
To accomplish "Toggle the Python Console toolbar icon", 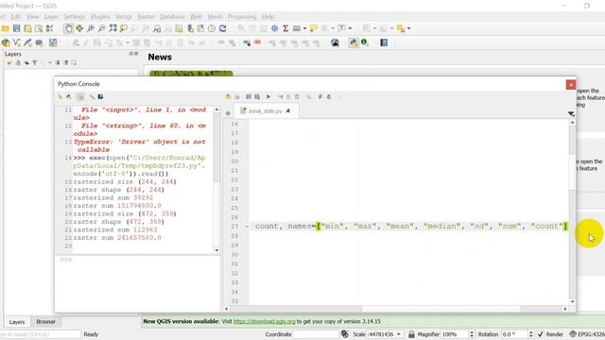I will coord(354,42).
